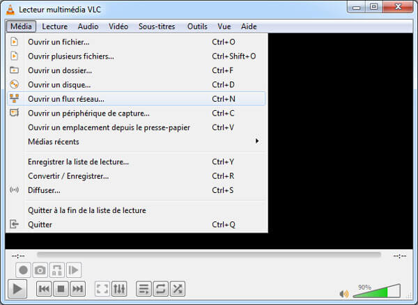Open the Vue menu
This screenshot has height=305, width=418.
(x=224, y=26)
